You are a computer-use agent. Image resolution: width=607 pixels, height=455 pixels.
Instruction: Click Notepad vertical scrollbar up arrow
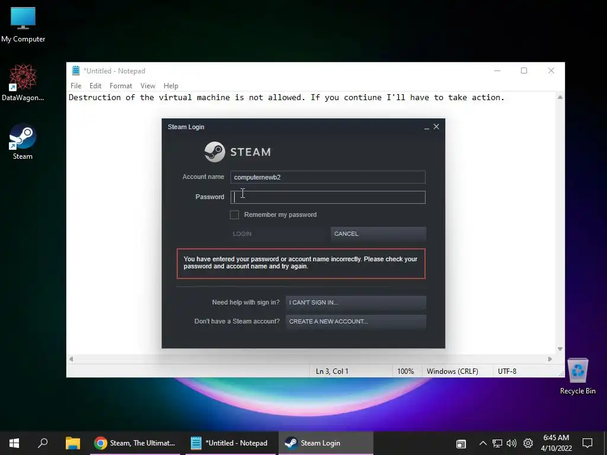tap(560, 97)
